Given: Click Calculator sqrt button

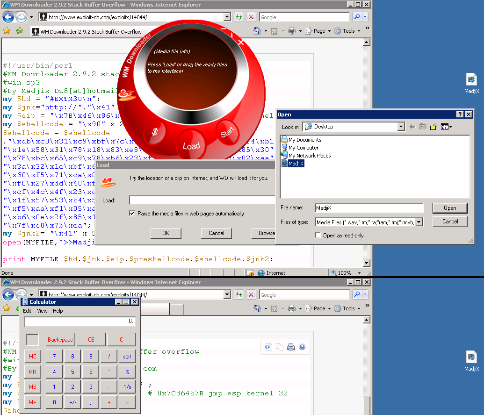Looking at the screenshot, I should coord(127,357).
